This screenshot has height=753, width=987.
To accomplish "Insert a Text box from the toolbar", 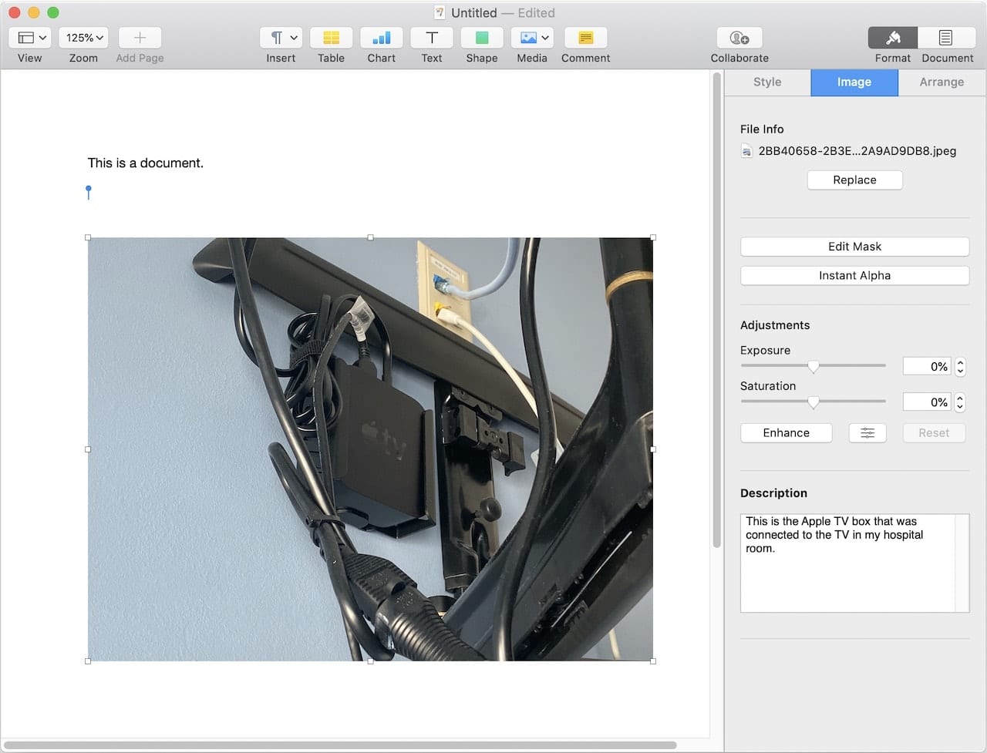I will [432, 38].
